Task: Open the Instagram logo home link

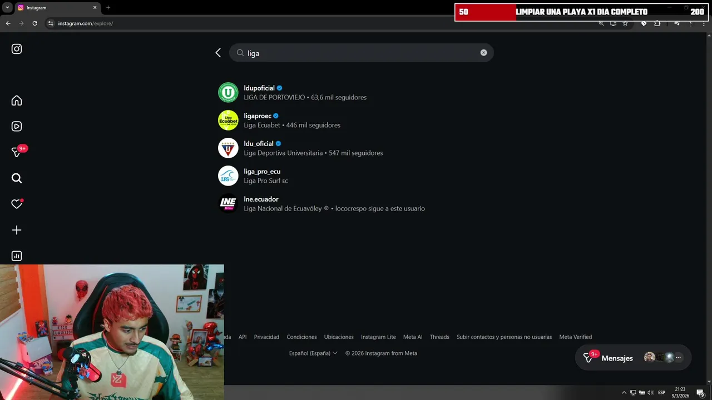Action: click(17, 49)
